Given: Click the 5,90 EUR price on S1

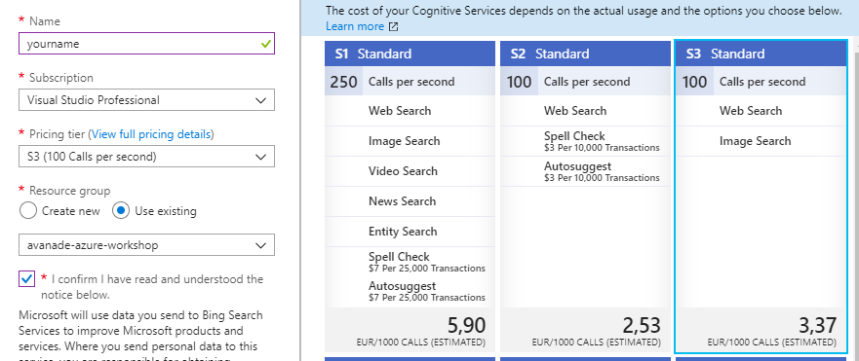Looking at the screenshot, I should pyautogui.click(x=466, y=325).
